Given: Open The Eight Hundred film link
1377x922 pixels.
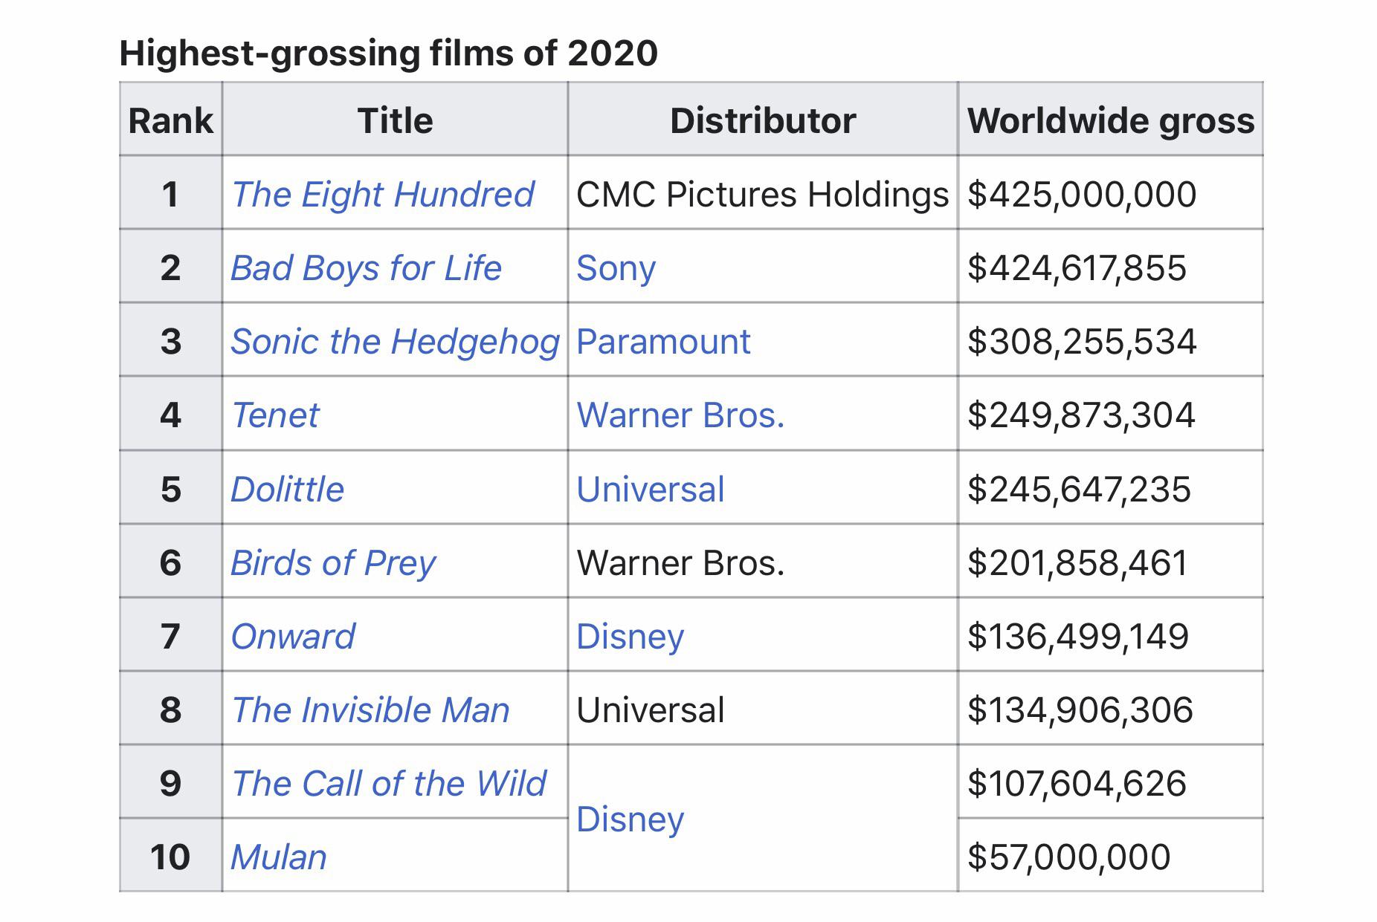Looking at the screenshot, I should click(x=382, y=195).
